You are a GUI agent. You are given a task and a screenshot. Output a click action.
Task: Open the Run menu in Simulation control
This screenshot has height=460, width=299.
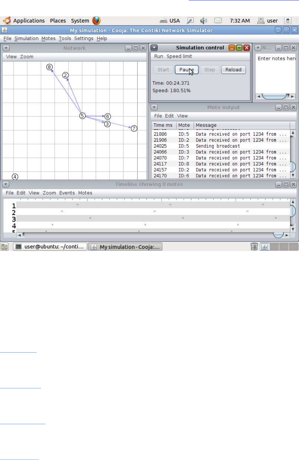159,56
